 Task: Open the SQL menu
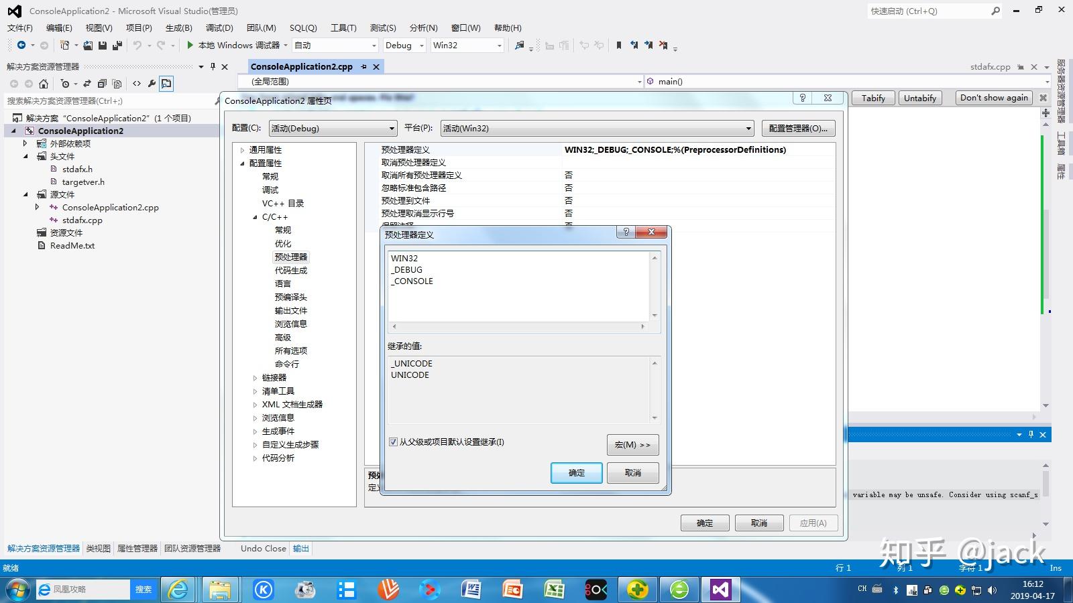[303, 28]
